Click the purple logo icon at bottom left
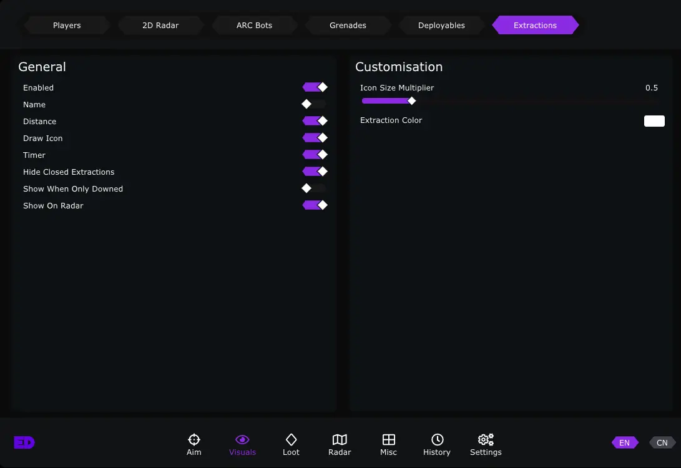 [24, 442]
